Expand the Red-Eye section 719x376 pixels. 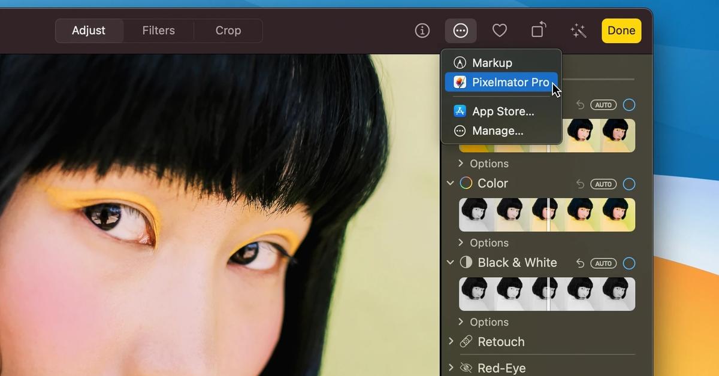click(451, 368)
